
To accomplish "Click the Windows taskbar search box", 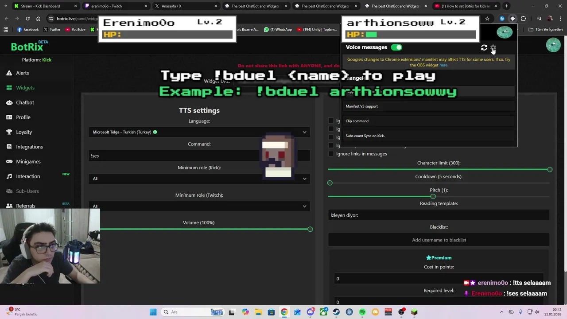I will (192, 312).
